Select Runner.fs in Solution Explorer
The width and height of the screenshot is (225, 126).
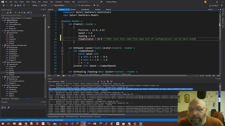12,27
